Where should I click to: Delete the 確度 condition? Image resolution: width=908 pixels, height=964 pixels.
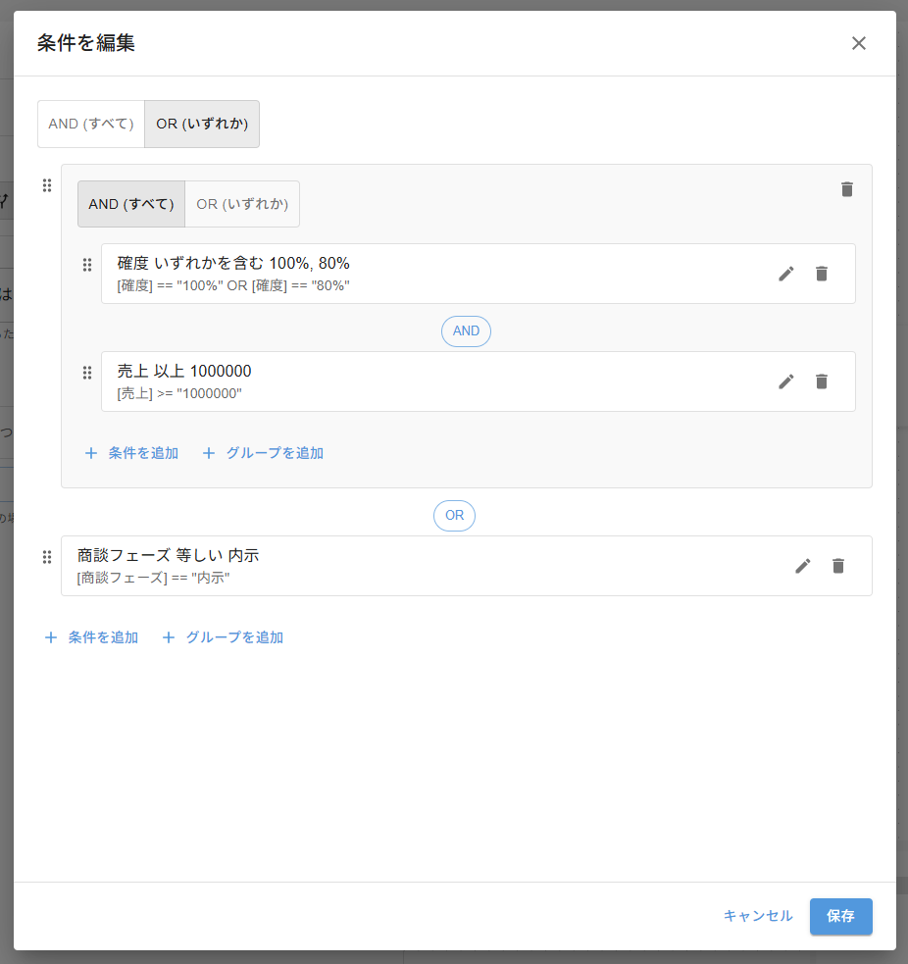(x=821, y=274)
